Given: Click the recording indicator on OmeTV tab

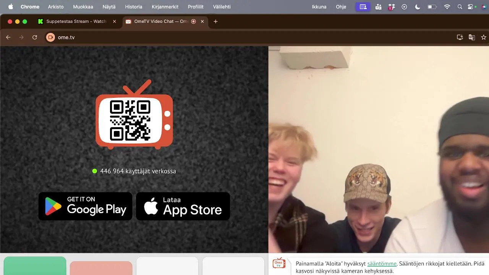Looking at the screenshot, I should (193, 21).
